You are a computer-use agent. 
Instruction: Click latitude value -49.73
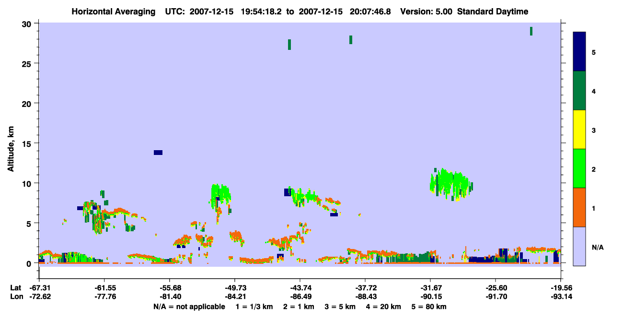click(235, 288)
